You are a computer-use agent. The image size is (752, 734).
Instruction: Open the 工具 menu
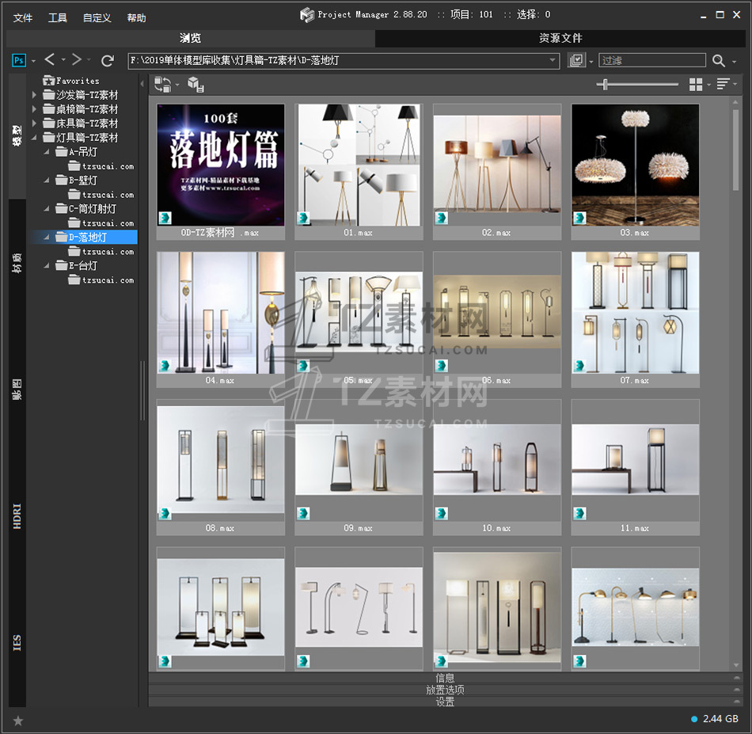click(58, 17)
